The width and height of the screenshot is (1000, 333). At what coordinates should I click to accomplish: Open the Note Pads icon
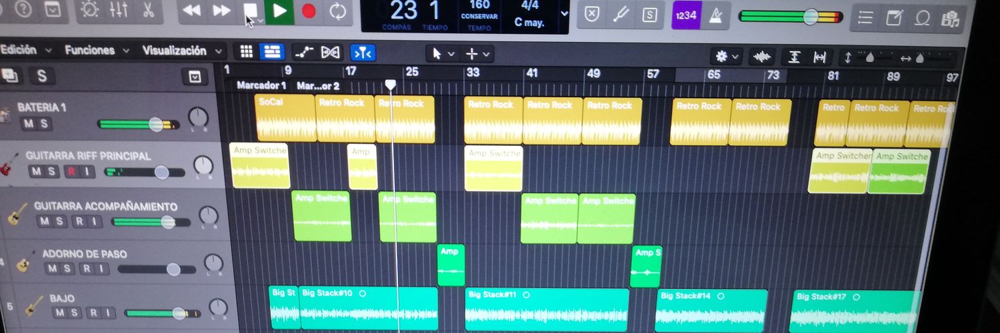894,17
